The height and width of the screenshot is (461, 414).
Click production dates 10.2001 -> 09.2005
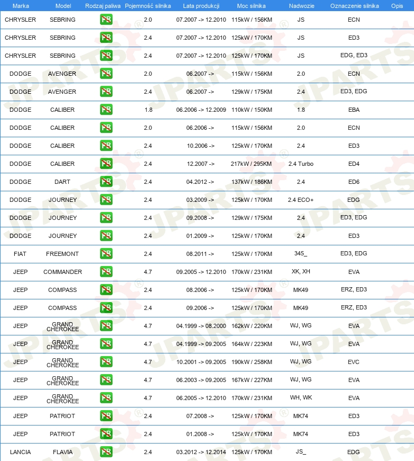tap(201, 362)
